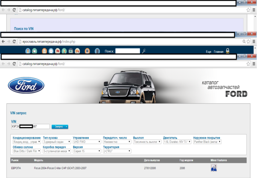Expand the Обивка салона dropdown
The width and height of the screenshot is (258, 178).
pyautogui.click(x=27, y=151)
